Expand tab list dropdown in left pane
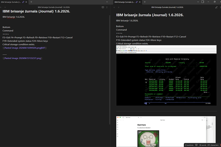Image resolution: width=221 pixels, height=147 pixels. tap(107, 2)
